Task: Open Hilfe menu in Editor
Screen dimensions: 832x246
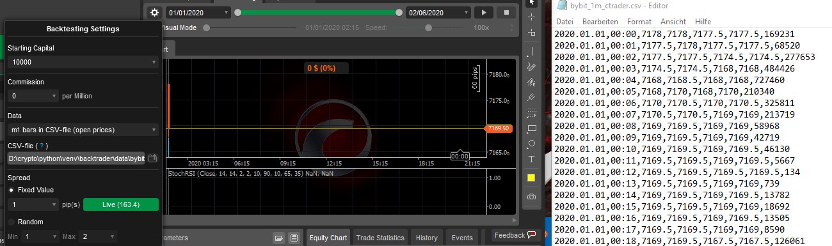Action: 703,21
